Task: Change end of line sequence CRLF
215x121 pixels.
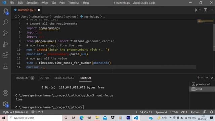Action: coord(184,112)
